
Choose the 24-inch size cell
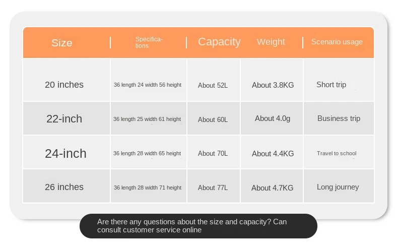pyautogui.click(x=65, y=153)
